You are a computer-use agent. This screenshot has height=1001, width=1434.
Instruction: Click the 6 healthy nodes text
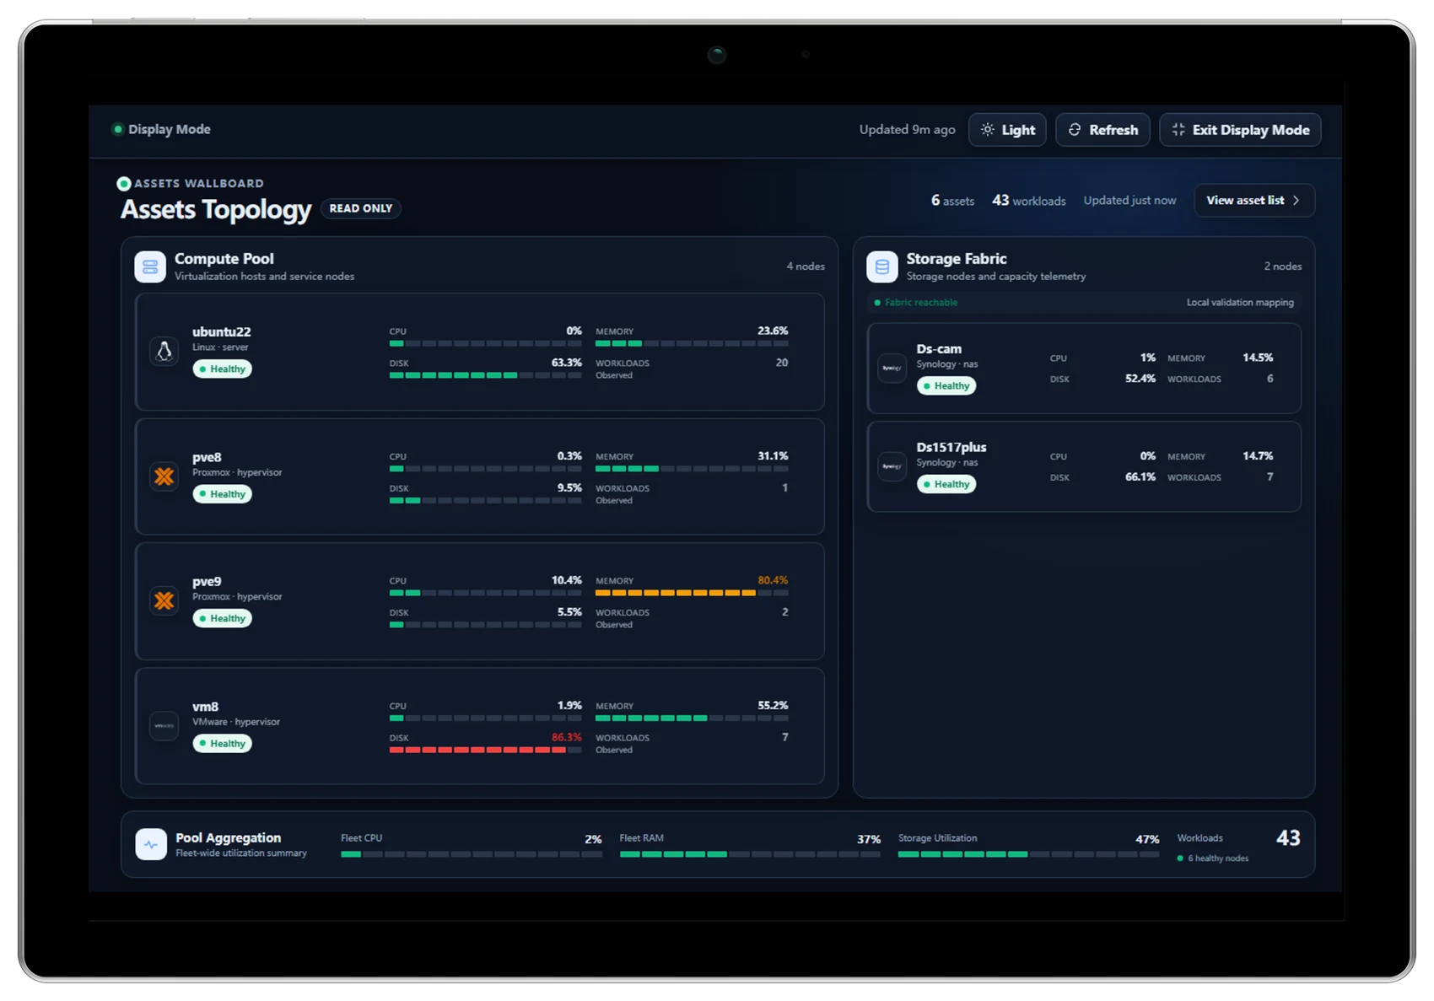click(x=1218, y=858)
